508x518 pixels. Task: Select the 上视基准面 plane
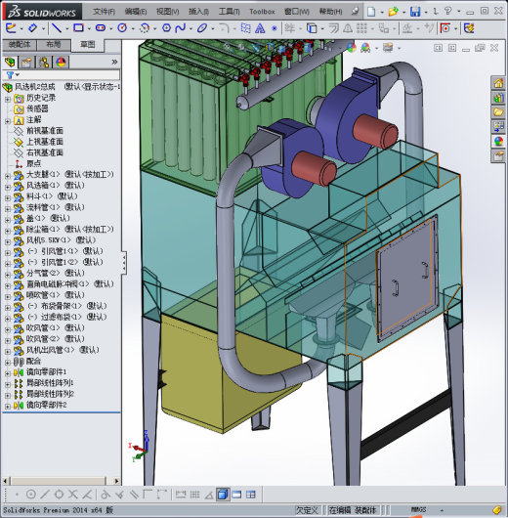[45, 142]
